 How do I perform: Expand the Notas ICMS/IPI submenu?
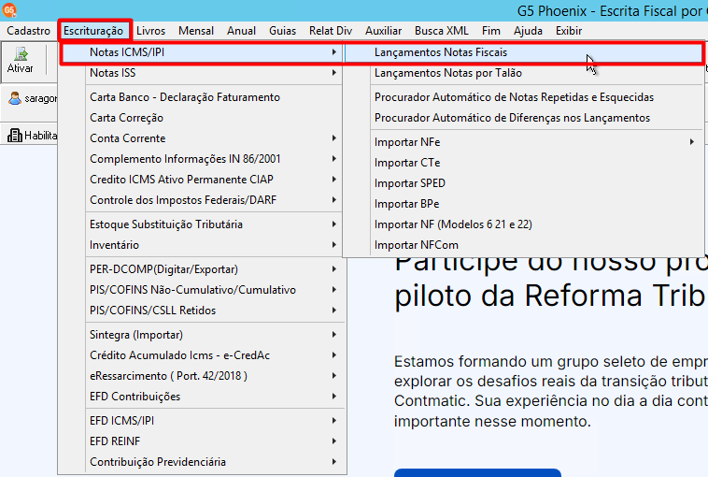pyautogui.click(x=202, y=52)
